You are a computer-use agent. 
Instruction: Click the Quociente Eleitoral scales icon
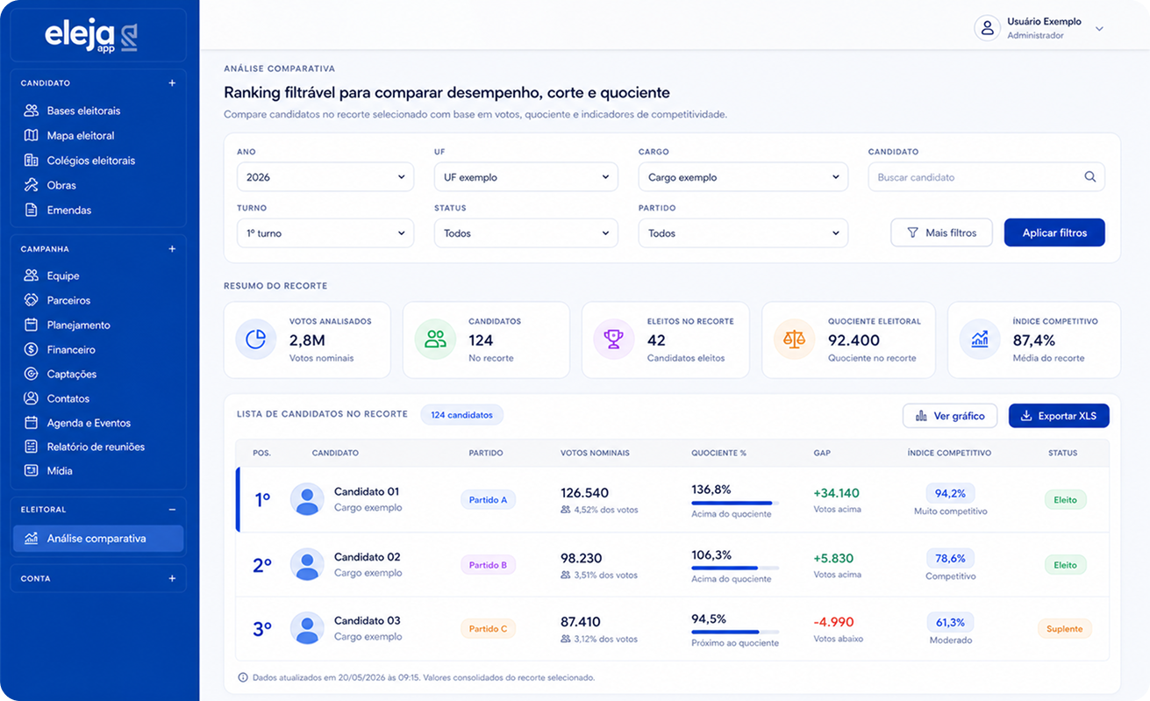pyautogui.click(x=794, y=340)
